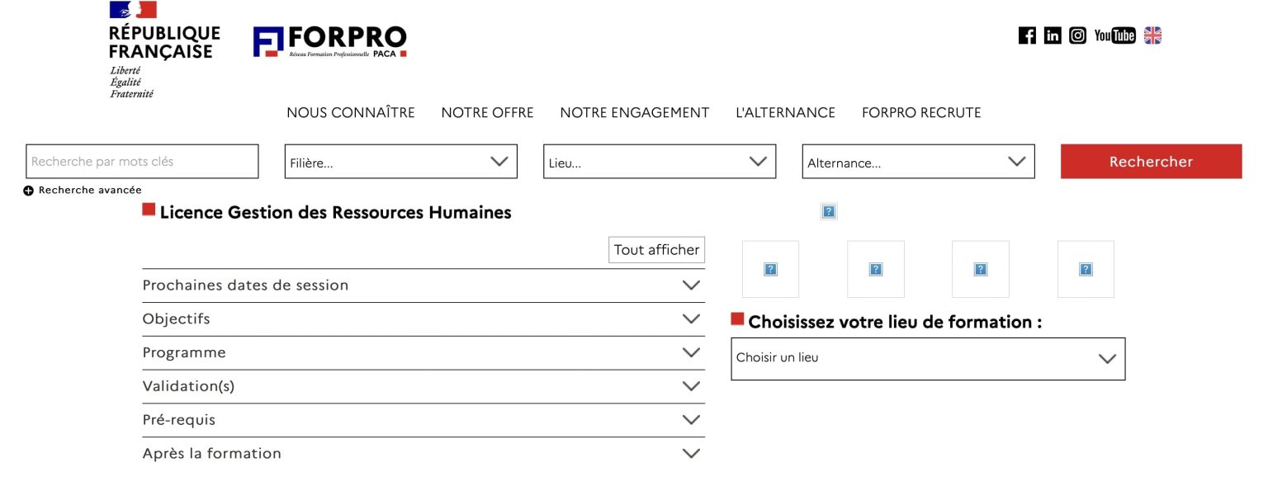This screenshot has height=491, width=1268.
Task: Click the FORPRO PACA logo
Action: click(x=330, y=42)
